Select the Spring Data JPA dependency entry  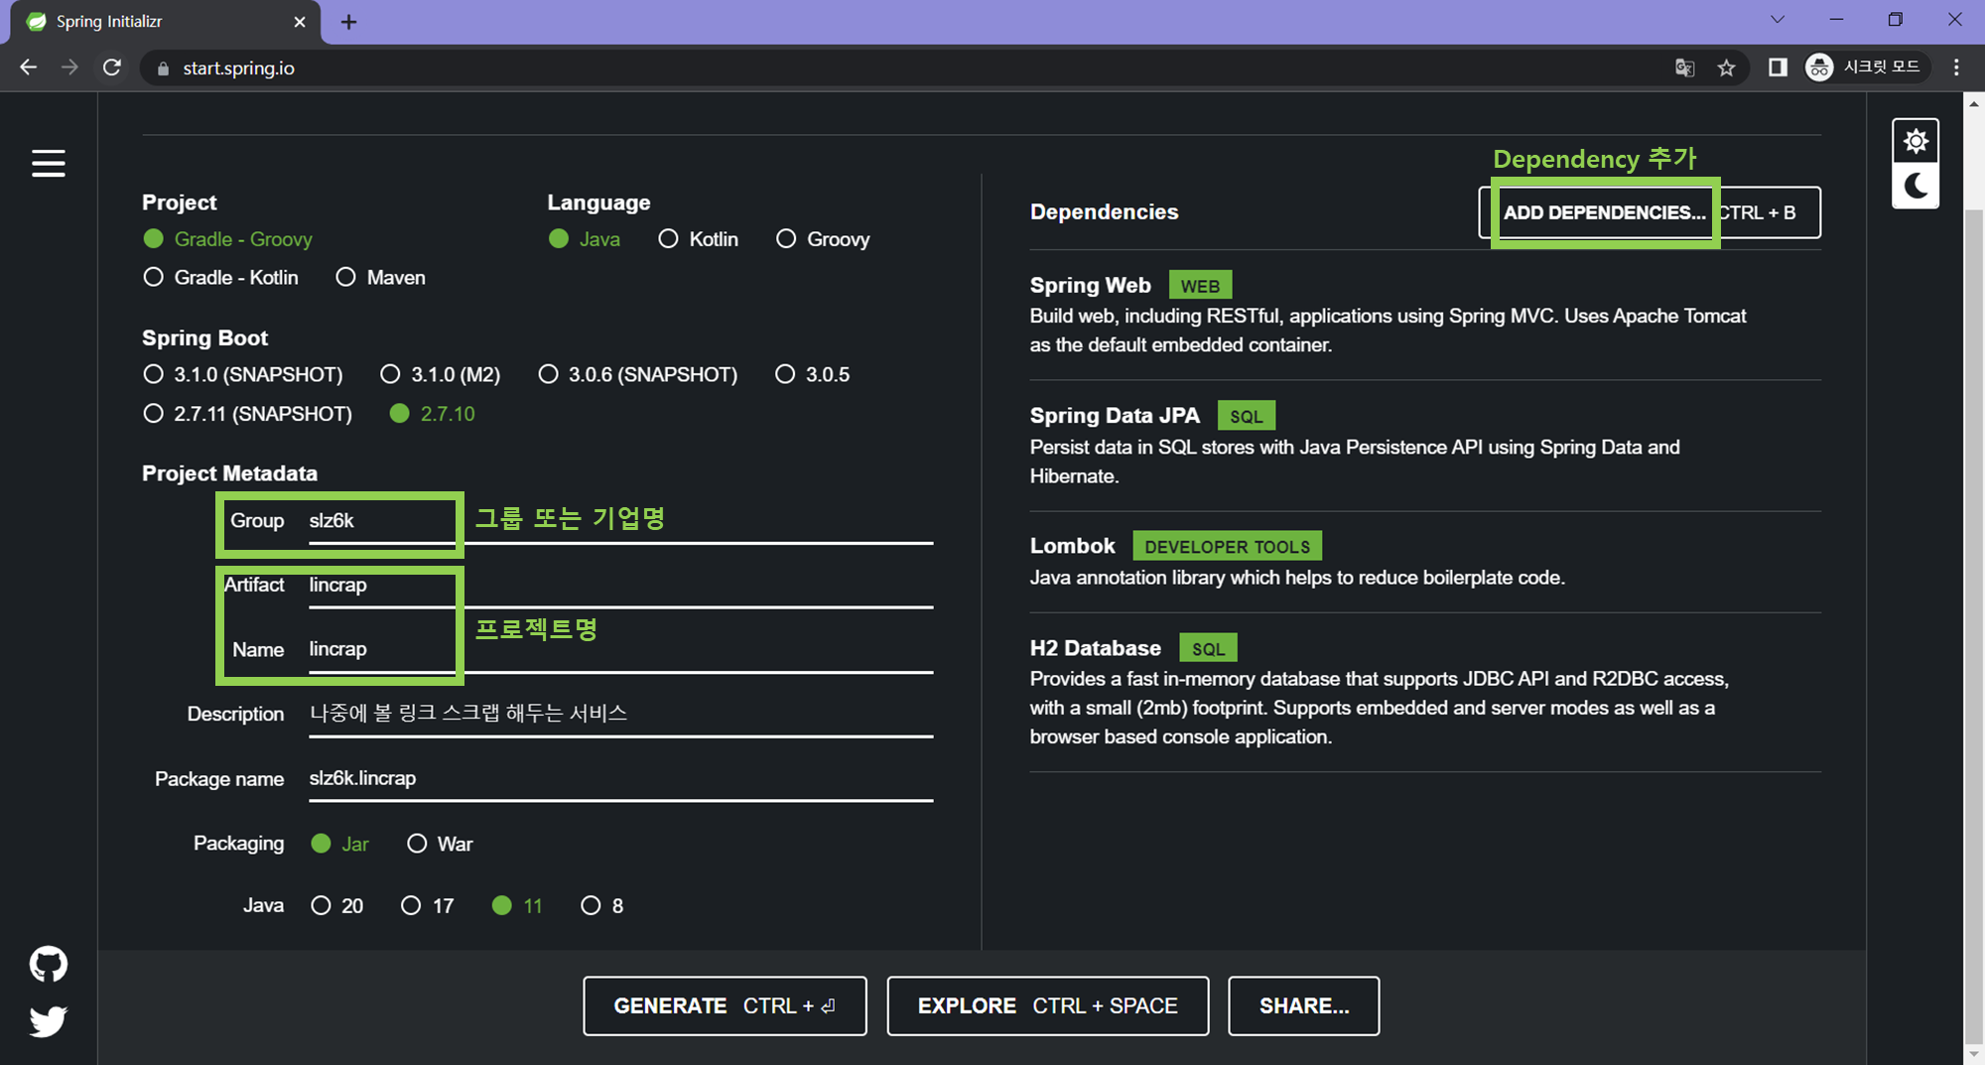[1425, 446]
